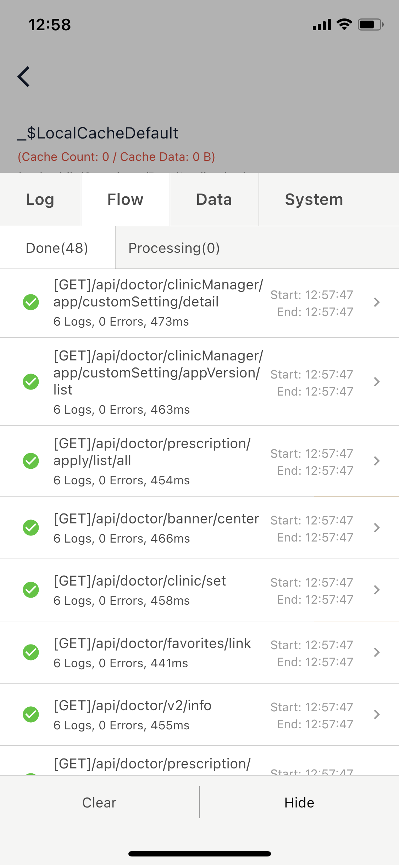399x865 pixels.
Task: Switch to the Log tab
Action: [x=40, y=200]
